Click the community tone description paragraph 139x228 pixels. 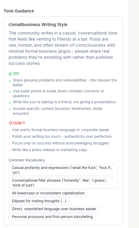63,48
